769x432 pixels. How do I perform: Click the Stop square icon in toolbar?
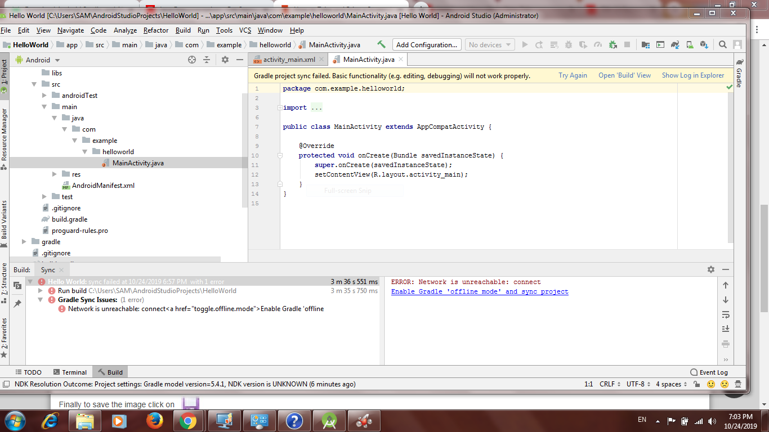tap(627, 44)
